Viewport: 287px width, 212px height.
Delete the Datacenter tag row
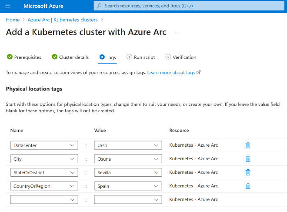248,145
